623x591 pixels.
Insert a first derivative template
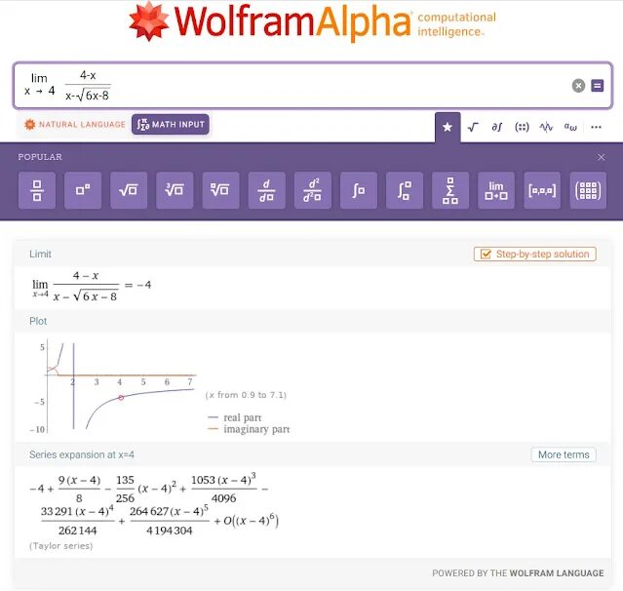coord(266,190)
